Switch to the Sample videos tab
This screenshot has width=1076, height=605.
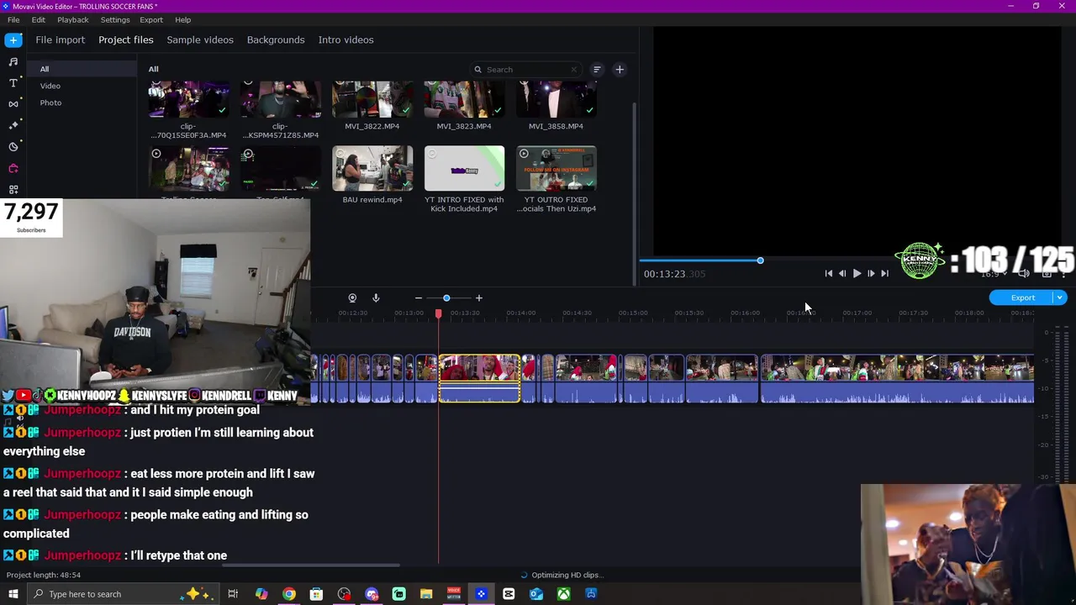pos(200,39)
